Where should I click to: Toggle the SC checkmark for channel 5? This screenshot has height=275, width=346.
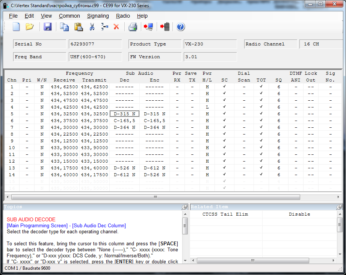224,114
